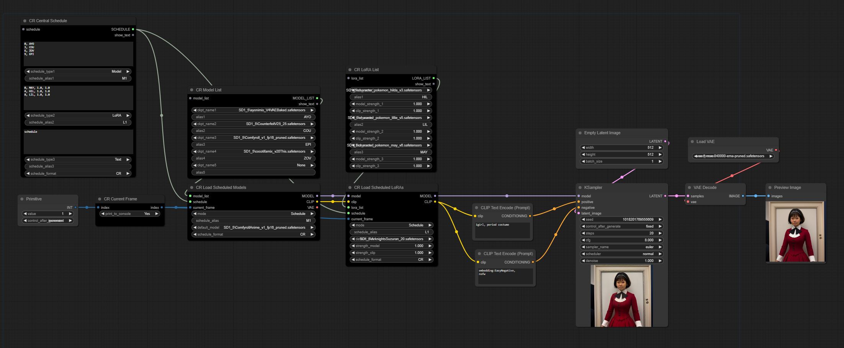Open the control_after_generate fixed dropdown in KSampler
The width and height of the screenshot is (844, 348).
[x=622, y=226]
